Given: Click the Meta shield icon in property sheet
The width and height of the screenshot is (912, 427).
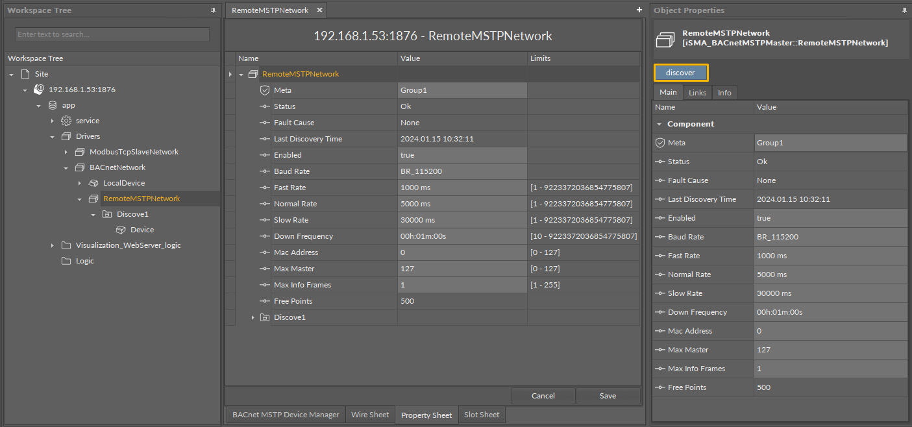Looking at the screenshot, I should click(264, 90).
